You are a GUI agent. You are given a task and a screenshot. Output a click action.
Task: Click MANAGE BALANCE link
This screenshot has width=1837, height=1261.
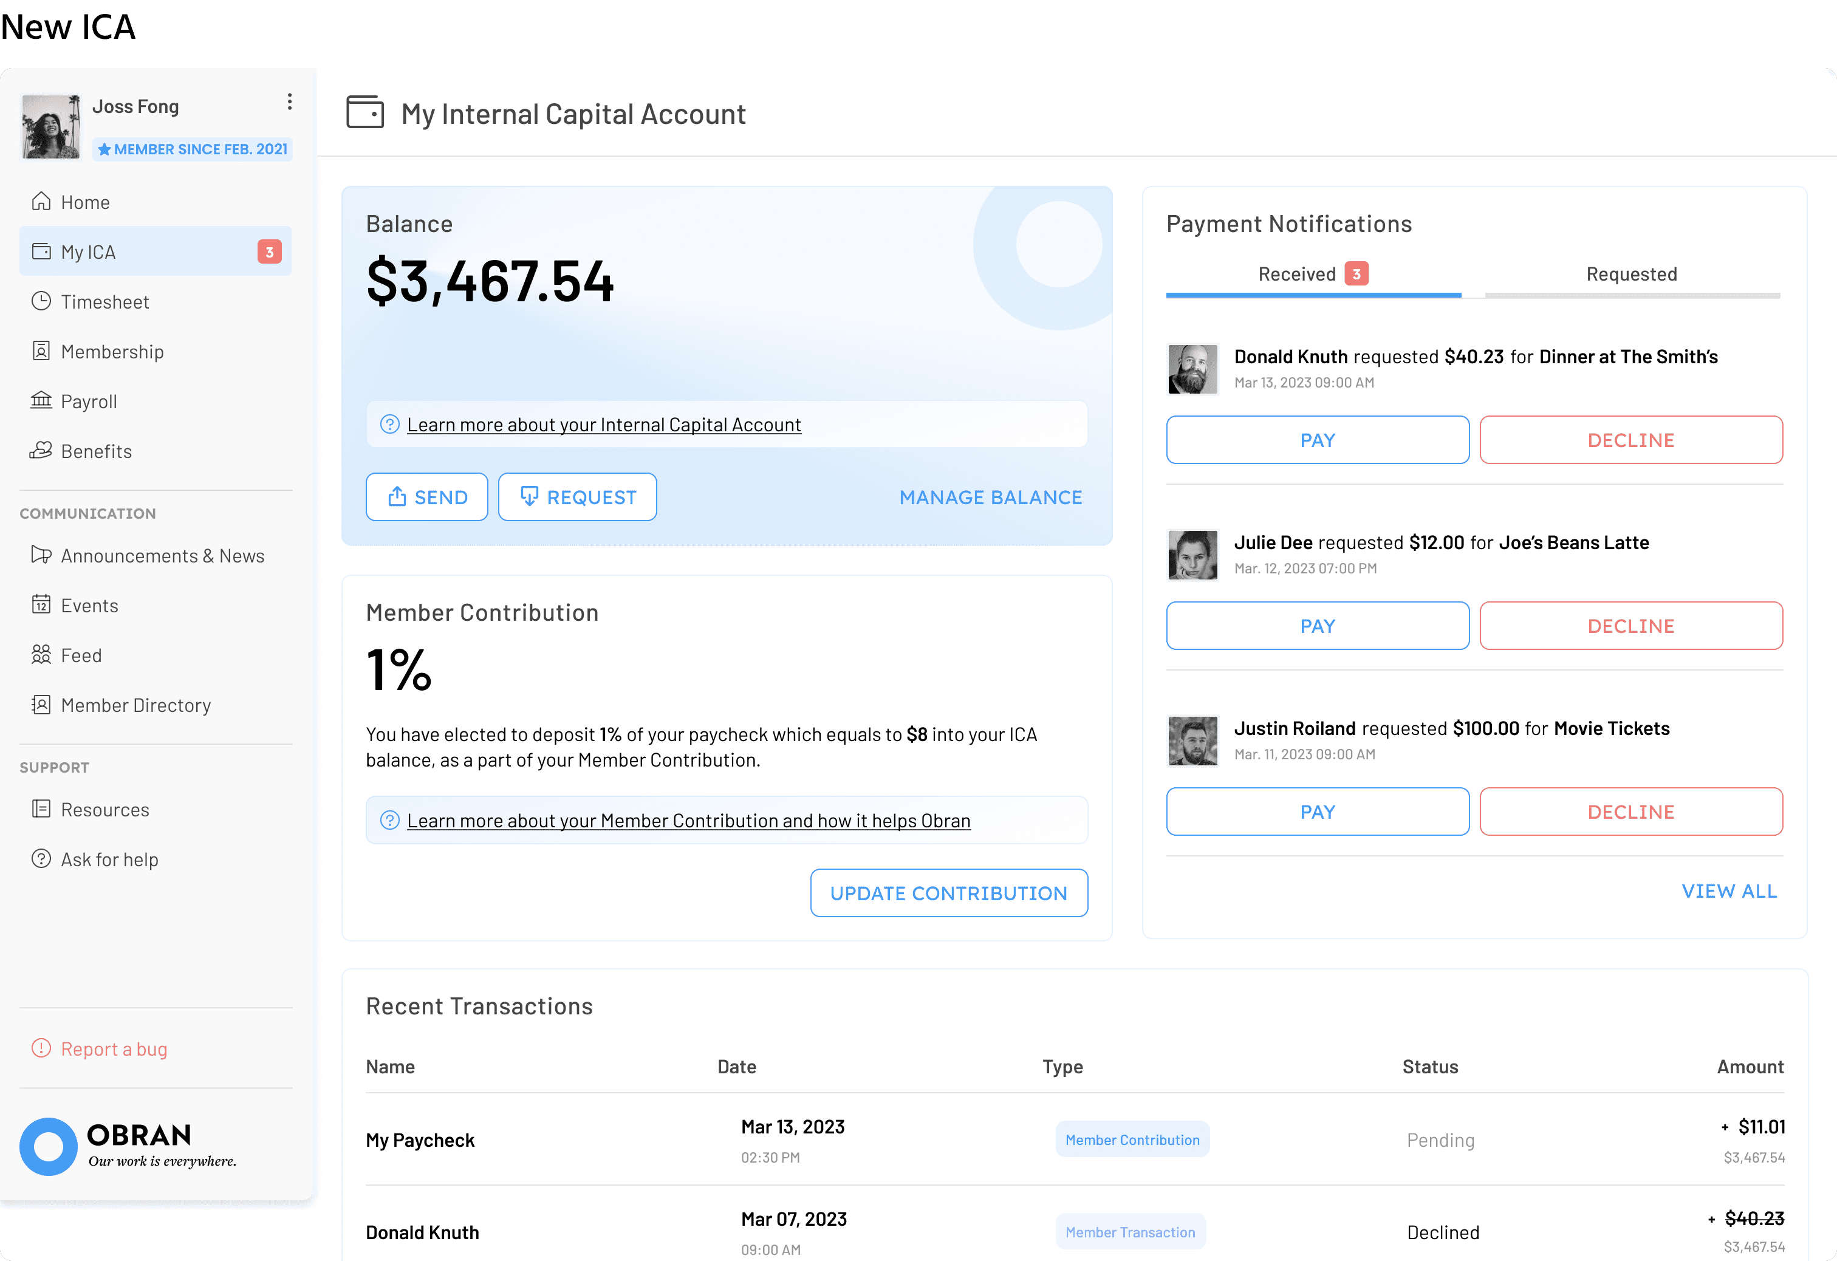(990, 497)
